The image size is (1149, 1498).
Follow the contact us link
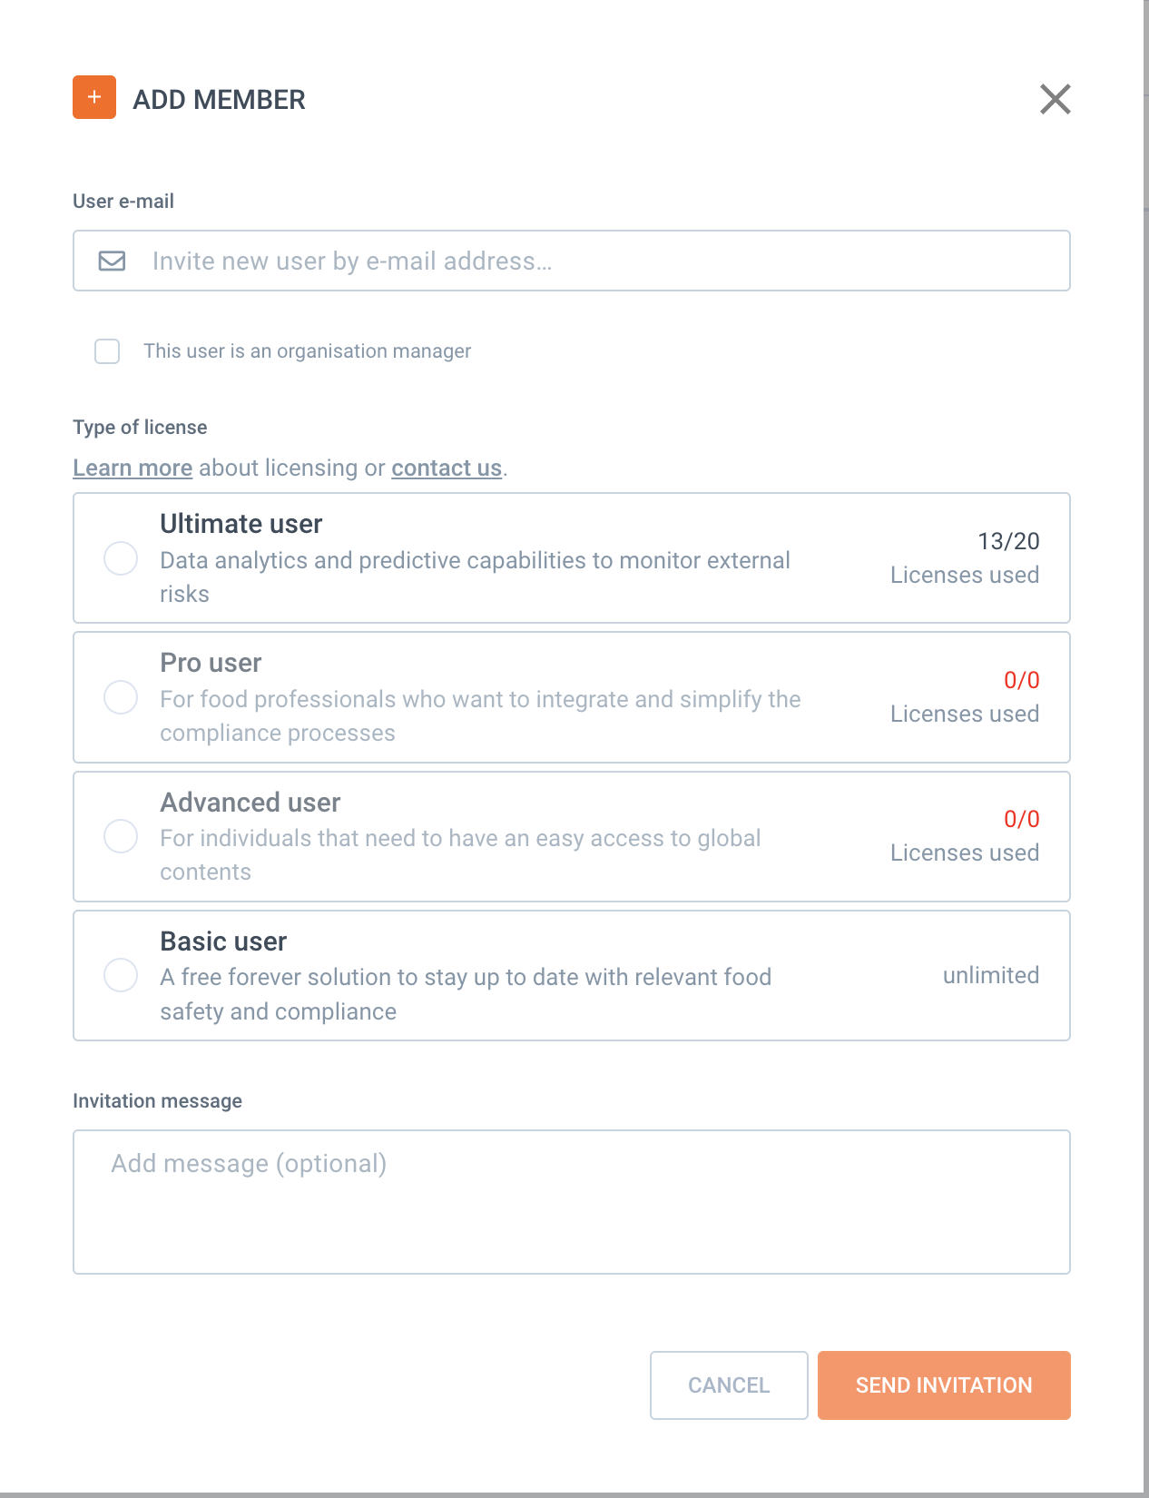447,468
